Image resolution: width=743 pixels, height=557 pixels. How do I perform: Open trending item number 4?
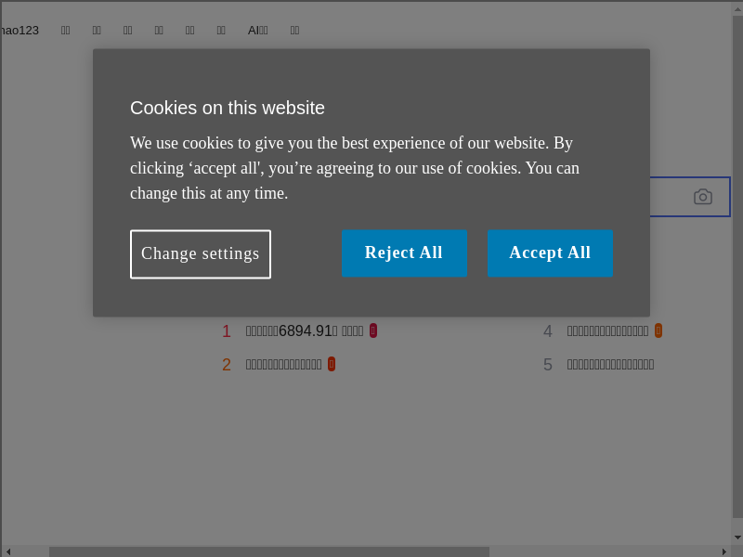(607, 330)
